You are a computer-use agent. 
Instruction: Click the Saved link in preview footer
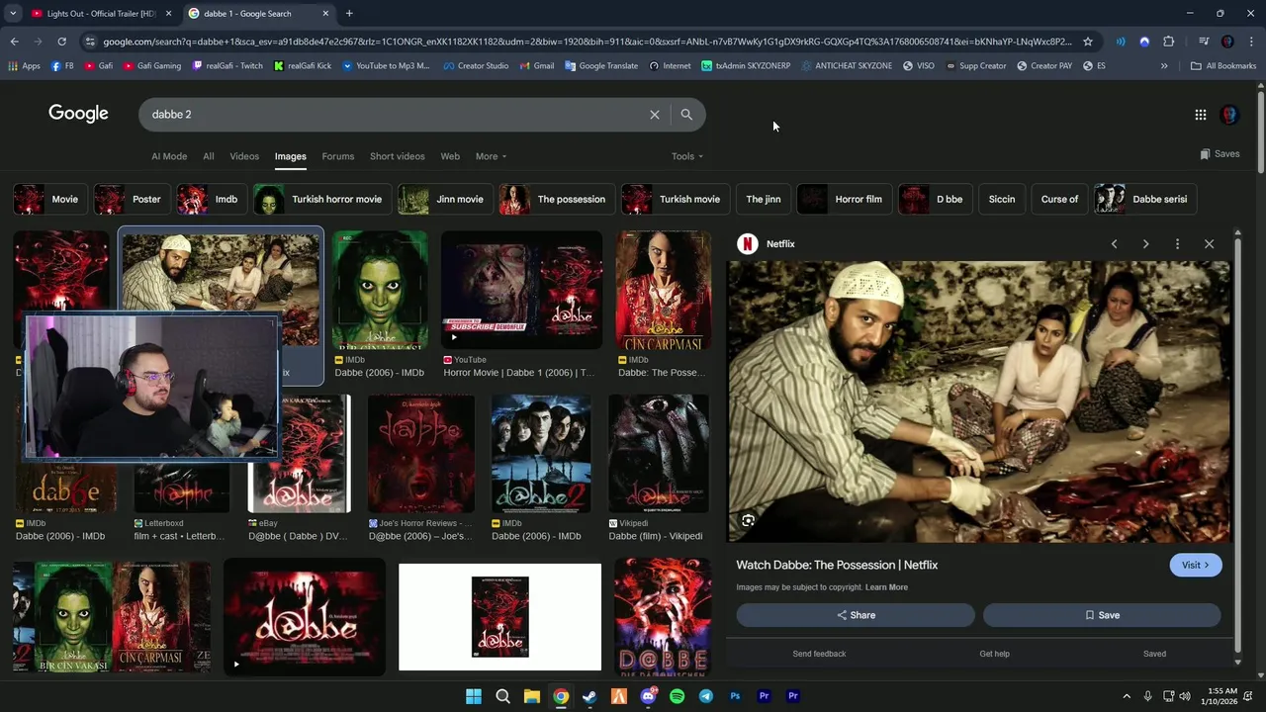tap(1154, 654)
